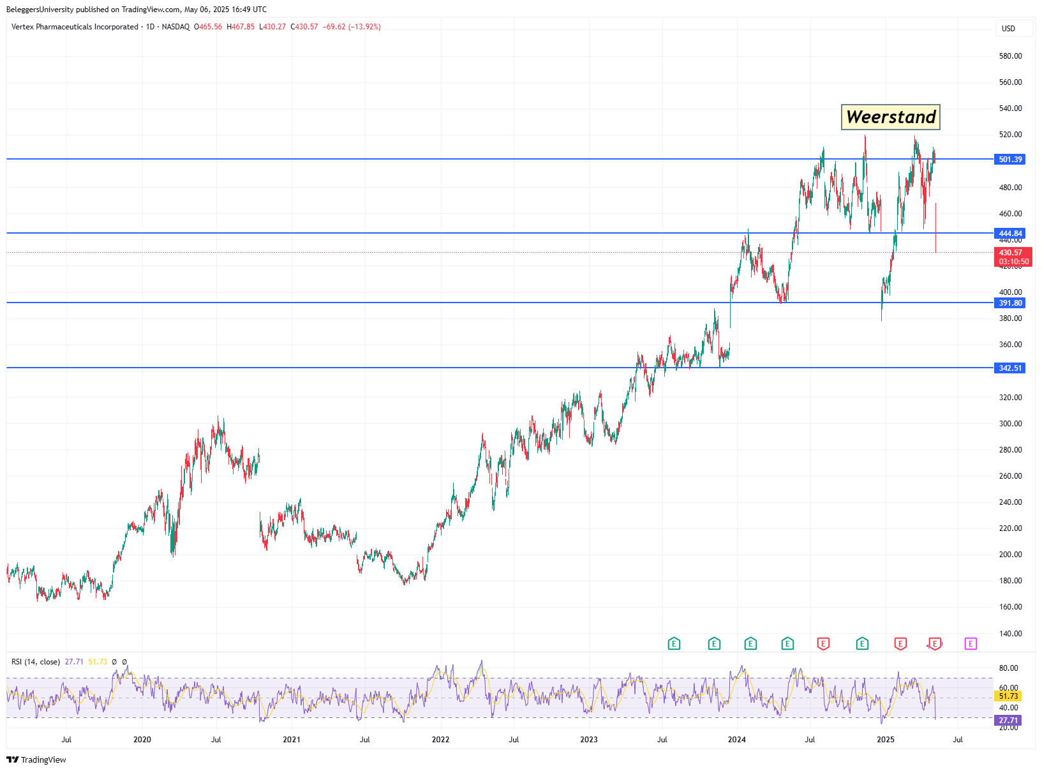This screenshot has height=771, width=1042.
Task: Click the latest red earnings marker with arrow
Action: point(935,644)
